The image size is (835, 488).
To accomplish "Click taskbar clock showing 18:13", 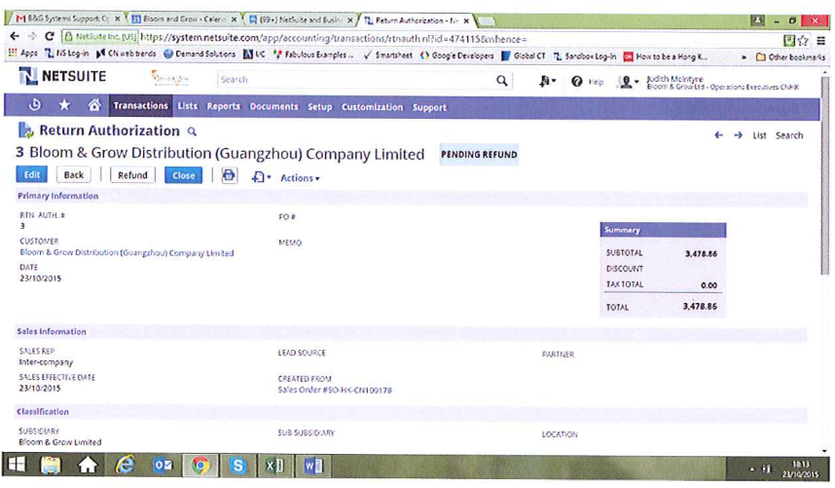I will click(800, 469).
